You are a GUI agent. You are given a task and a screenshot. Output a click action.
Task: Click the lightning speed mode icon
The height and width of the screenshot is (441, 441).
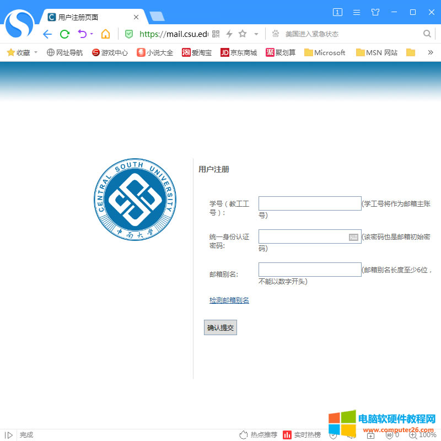pyautogui.click(x=229, y=34)
